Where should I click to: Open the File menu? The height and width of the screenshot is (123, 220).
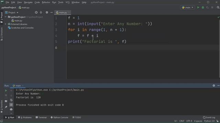click(x=7, y=2)
